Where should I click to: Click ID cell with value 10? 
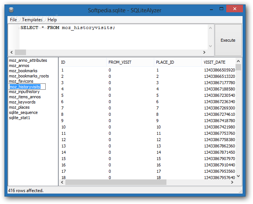click(x=64, y=127)
